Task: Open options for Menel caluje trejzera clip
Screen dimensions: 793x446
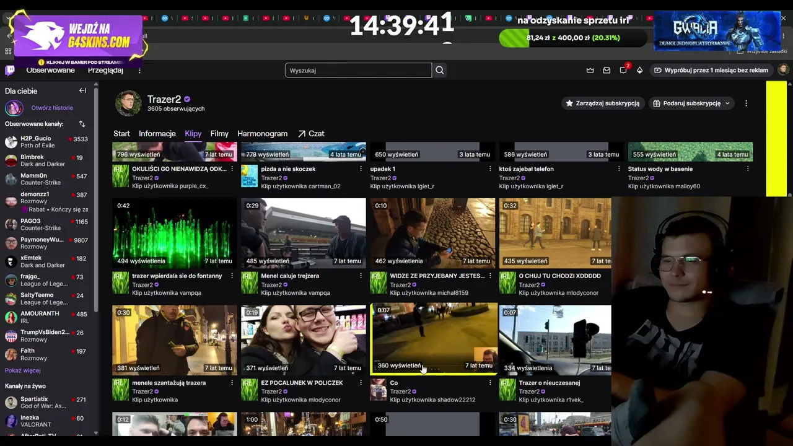Action: [x=361, y=276]
